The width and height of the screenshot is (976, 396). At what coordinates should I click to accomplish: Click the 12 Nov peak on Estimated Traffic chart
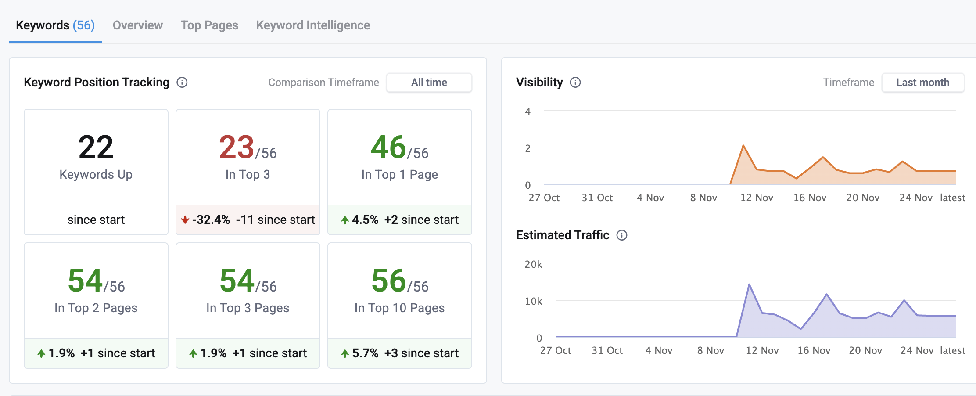(x=749, y=285)
